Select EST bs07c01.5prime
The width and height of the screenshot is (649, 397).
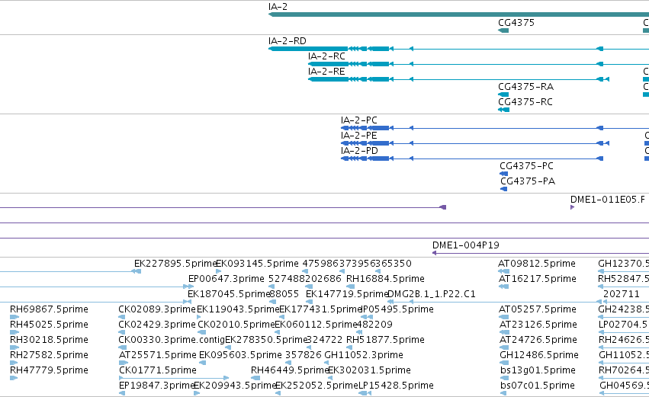(x=537, y=386)
